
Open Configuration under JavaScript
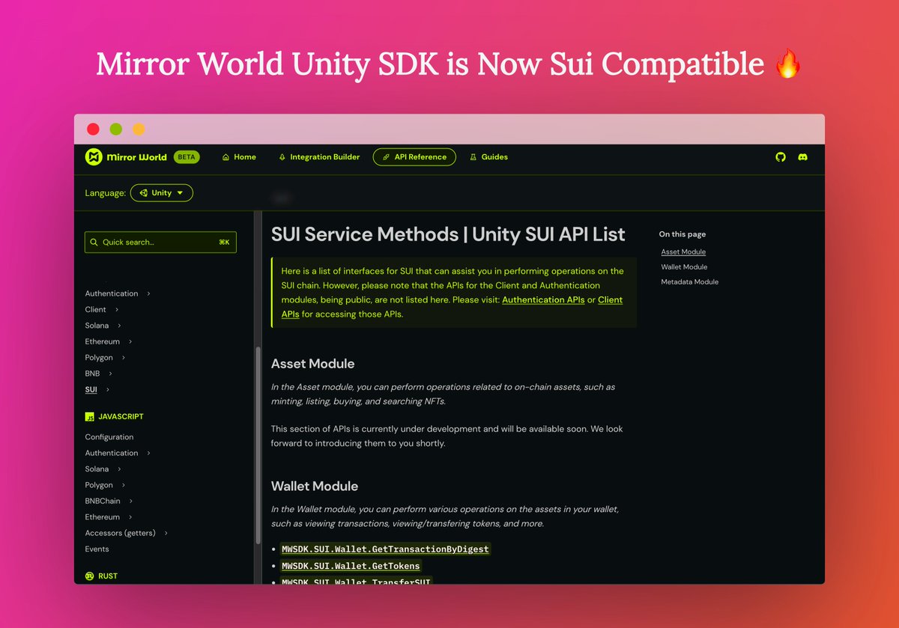point(109,437)
